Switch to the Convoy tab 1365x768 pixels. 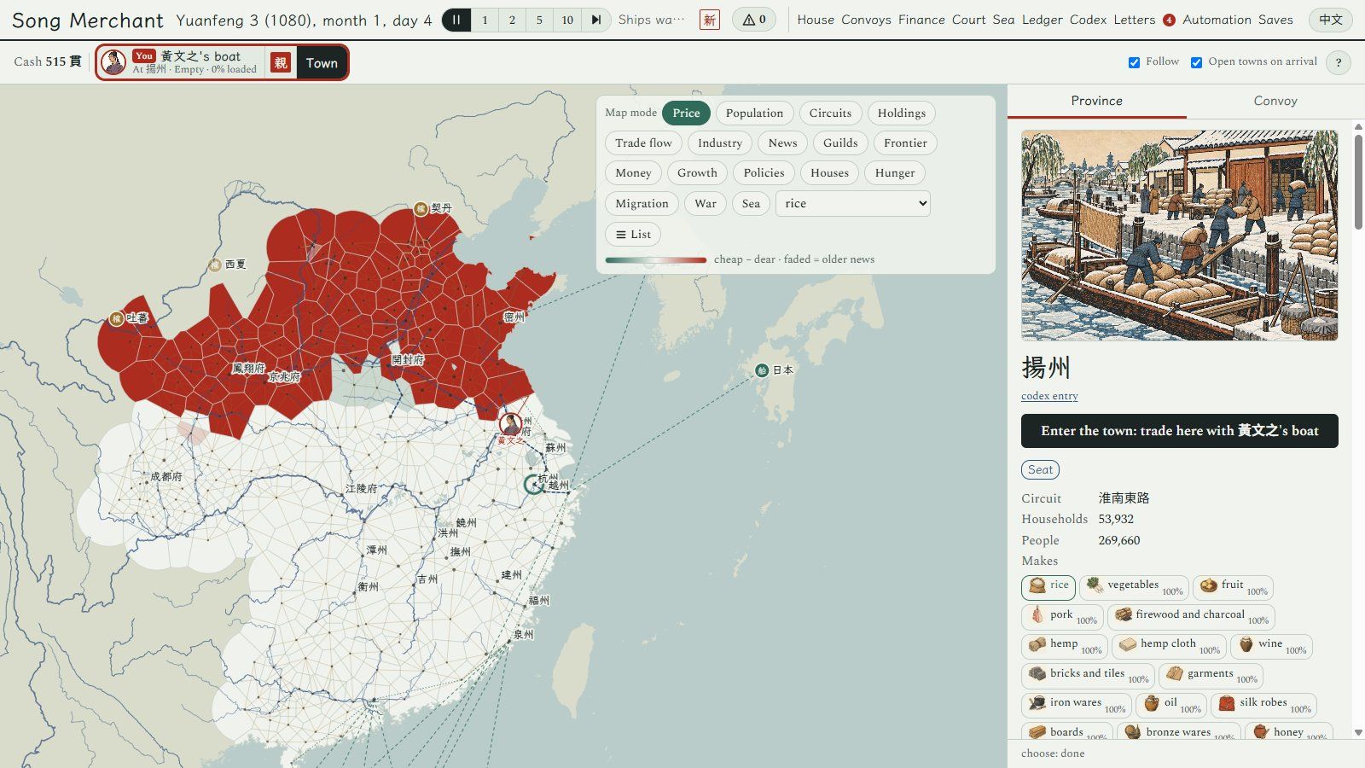tap(1275, 101)
